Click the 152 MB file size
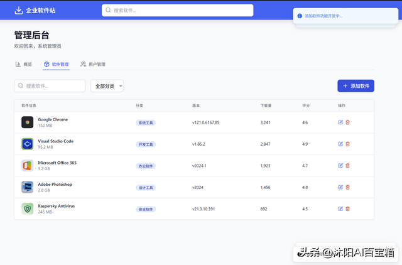 (x=45, y=126)
